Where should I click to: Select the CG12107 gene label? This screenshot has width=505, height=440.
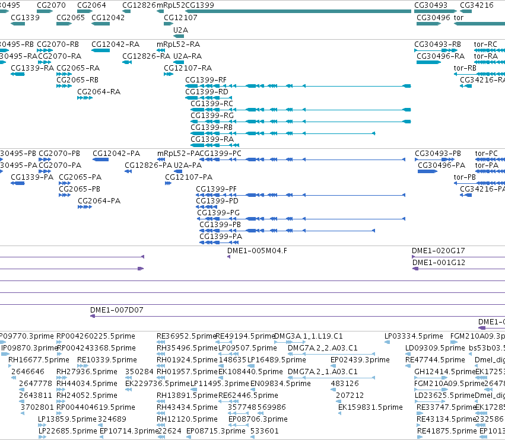coord(180,17)
